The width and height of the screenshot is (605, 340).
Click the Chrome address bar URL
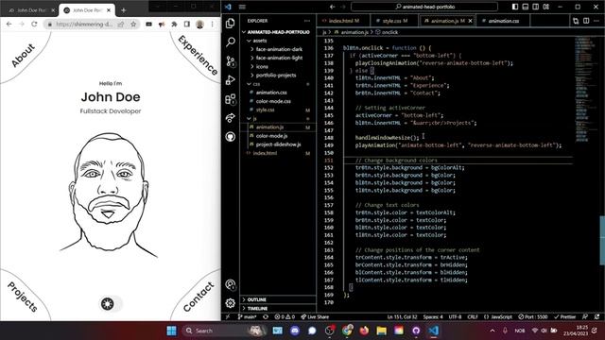(x=84, y=24)
